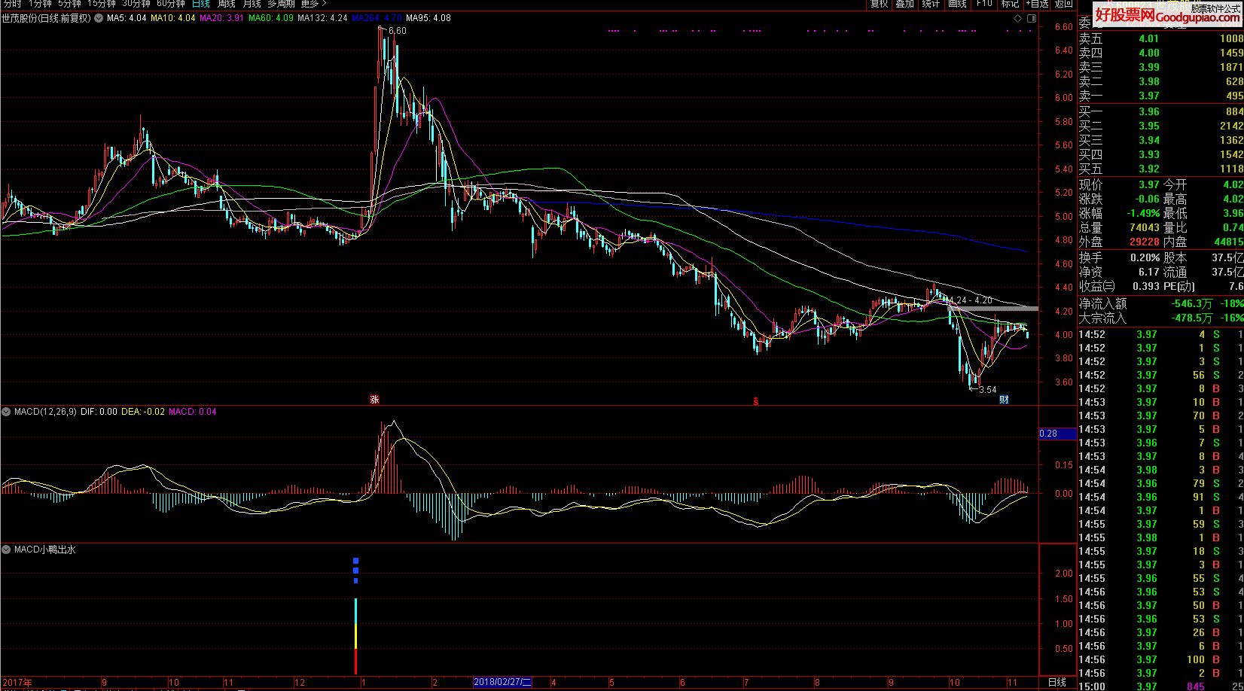Click the 换手 value 0.20%
Viewport: 1244px width, 691px height.
coord(1145,257)
